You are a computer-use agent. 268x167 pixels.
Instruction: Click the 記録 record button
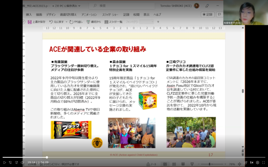click(207, 15)
